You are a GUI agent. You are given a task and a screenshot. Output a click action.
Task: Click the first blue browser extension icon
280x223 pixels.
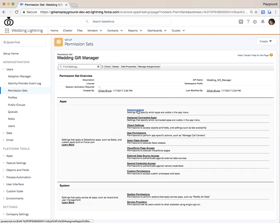point(263,12)
